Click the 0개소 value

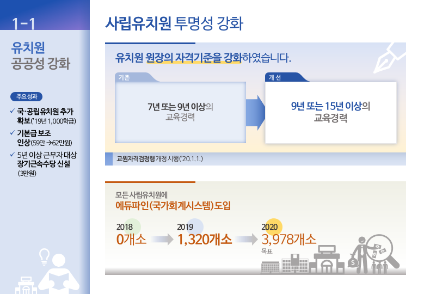pos(131,240)
